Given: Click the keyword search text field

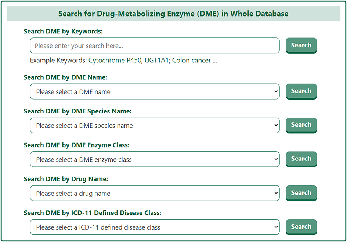Looking at the screenshot, I should click(x=155, y=46).
